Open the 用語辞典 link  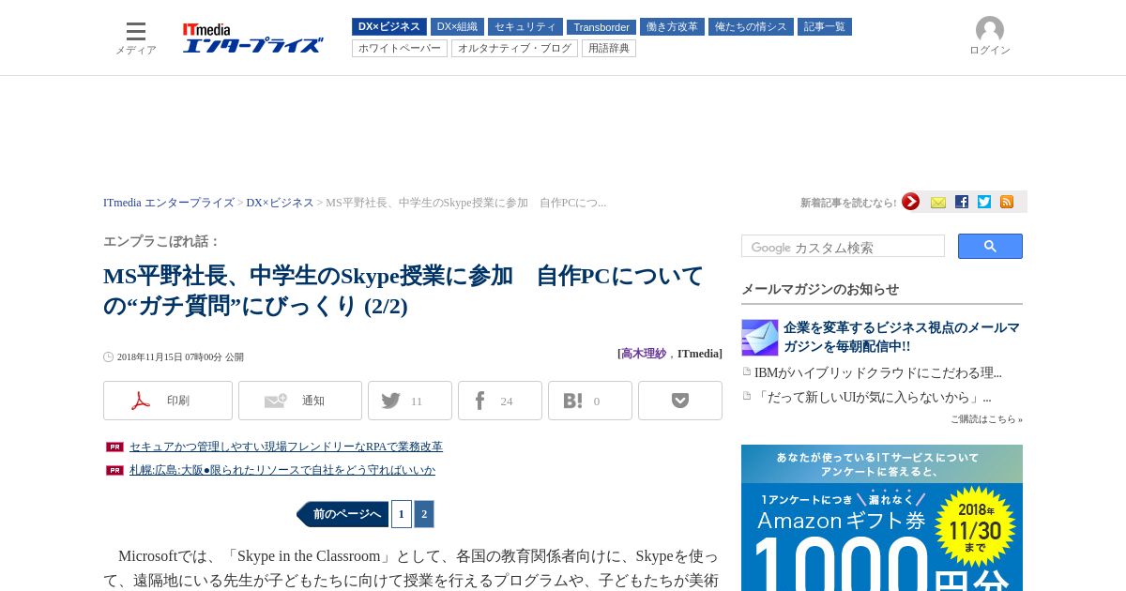click(x=609, y=48)
